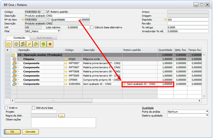Viewport: 213px width, 138px height.
Task: Click the red X delete row icon
Action: point(50,44)
